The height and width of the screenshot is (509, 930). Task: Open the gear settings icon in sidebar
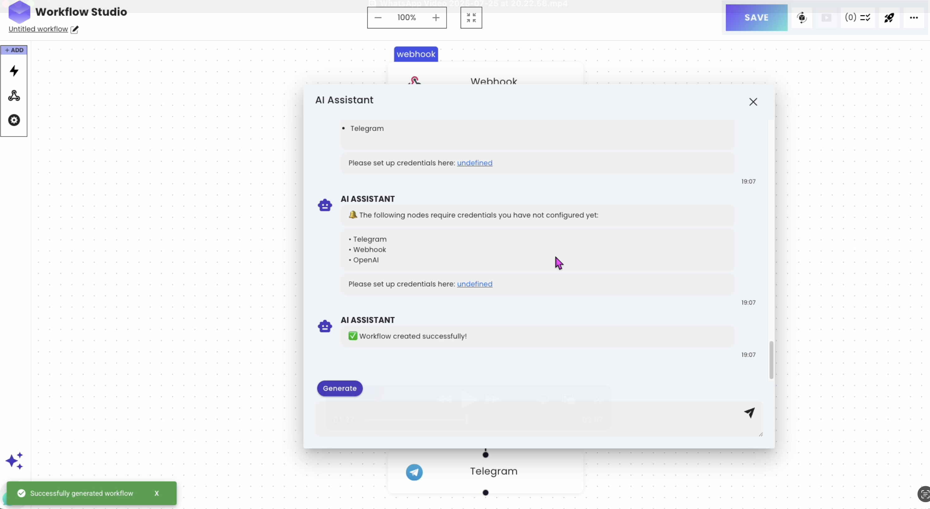pos(14,120)
